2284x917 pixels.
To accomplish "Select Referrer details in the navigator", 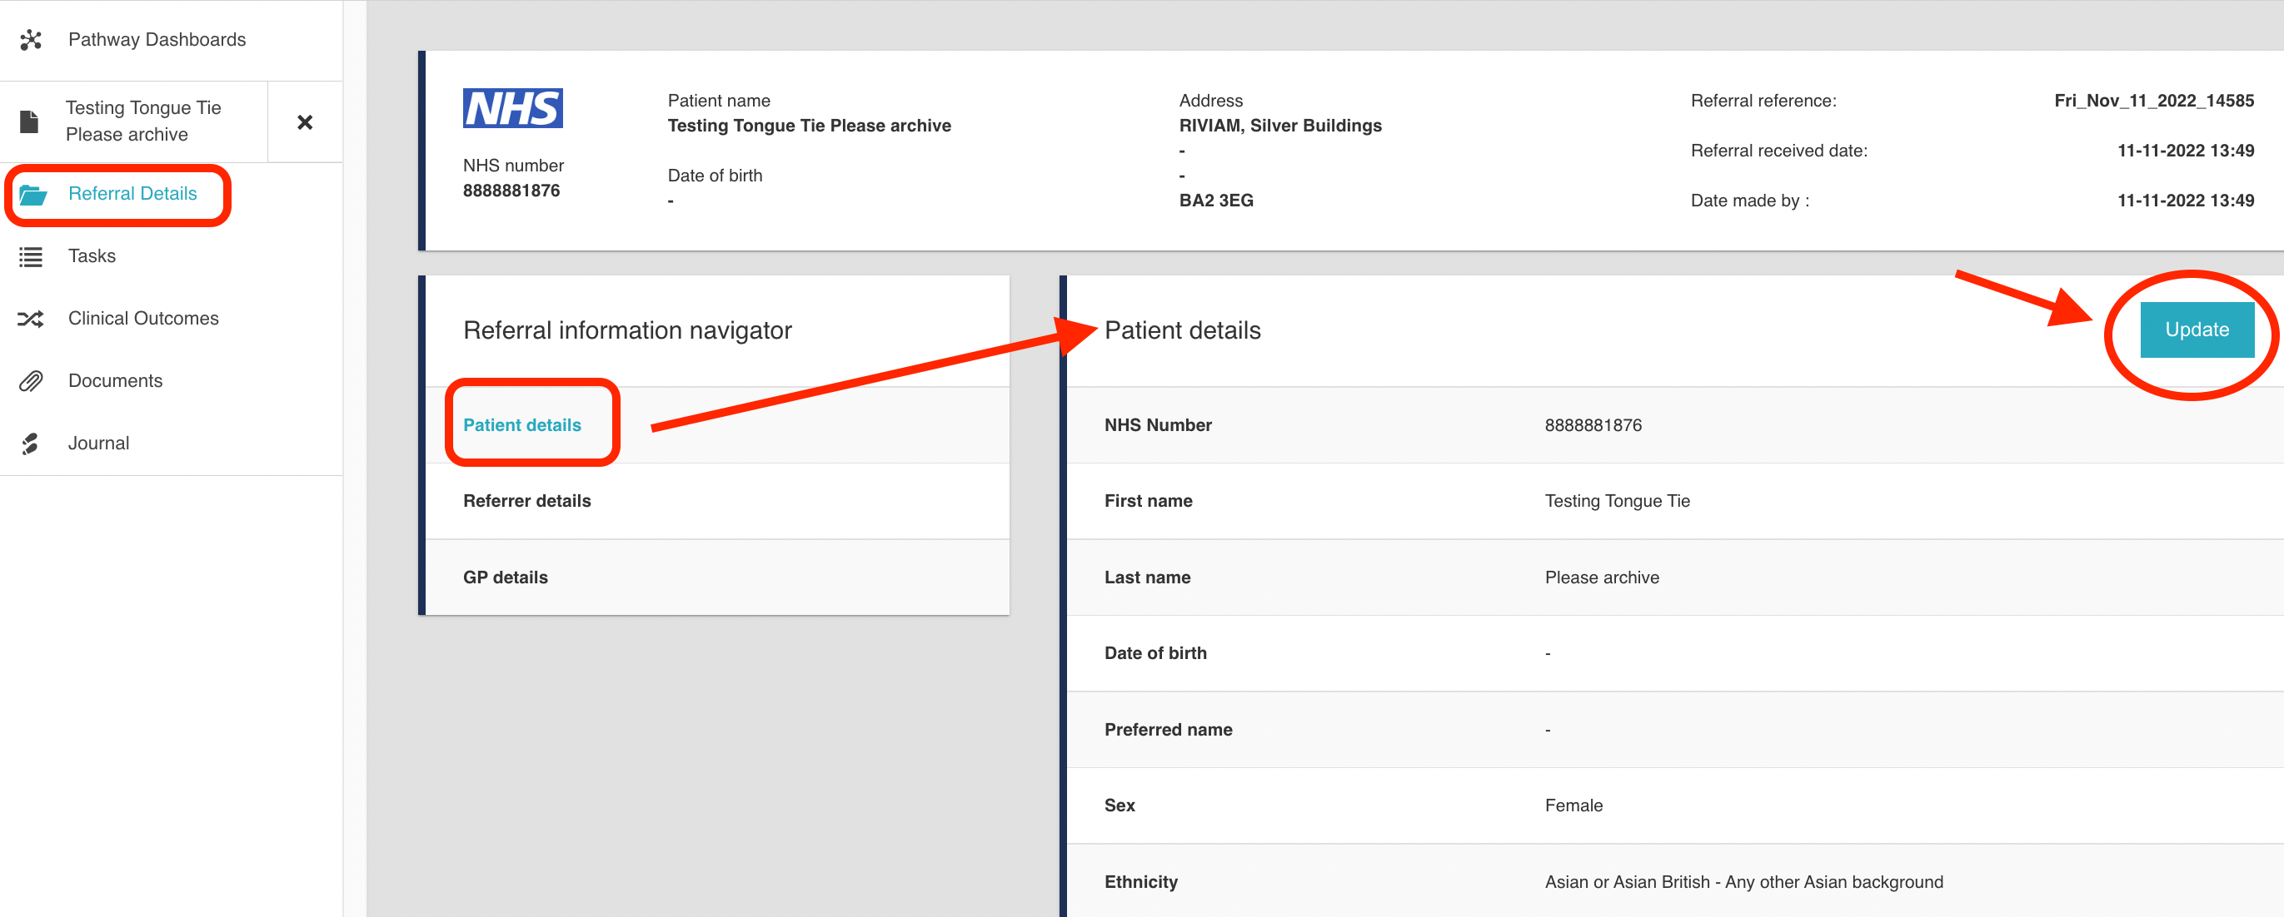I will 526,501.
